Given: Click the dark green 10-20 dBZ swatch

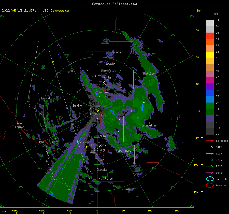Looking at the screenshot, I should [x=210, y=112].
